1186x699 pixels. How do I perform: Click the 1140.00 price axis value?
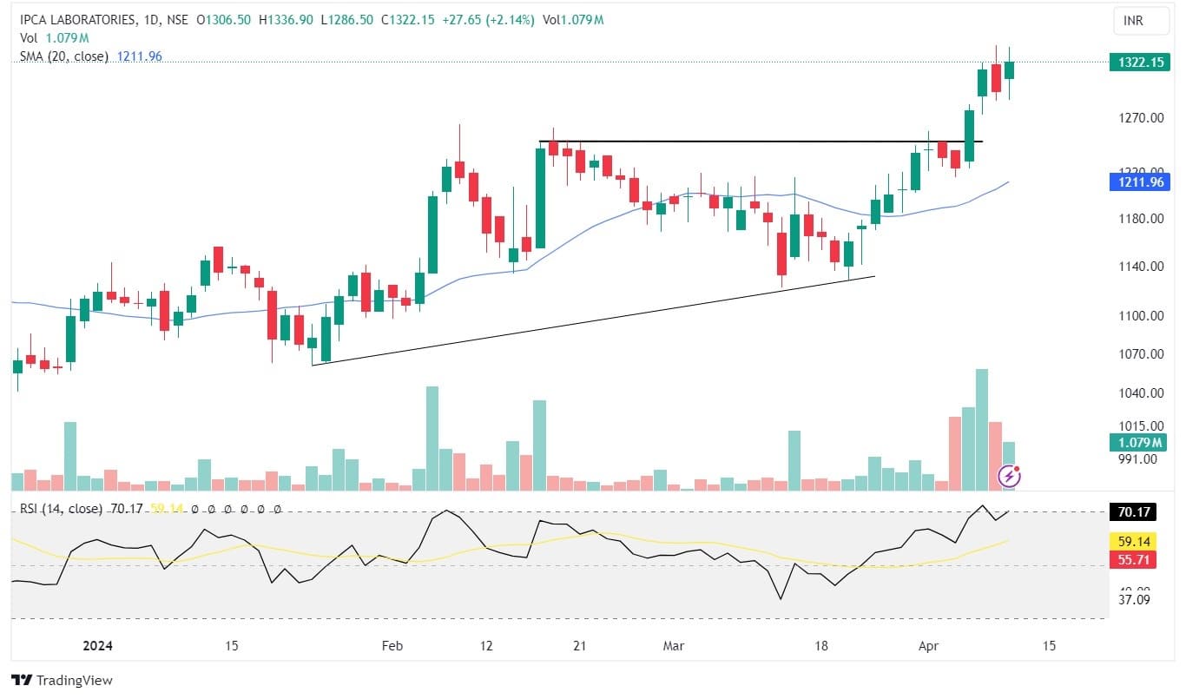coord(1139,267)
